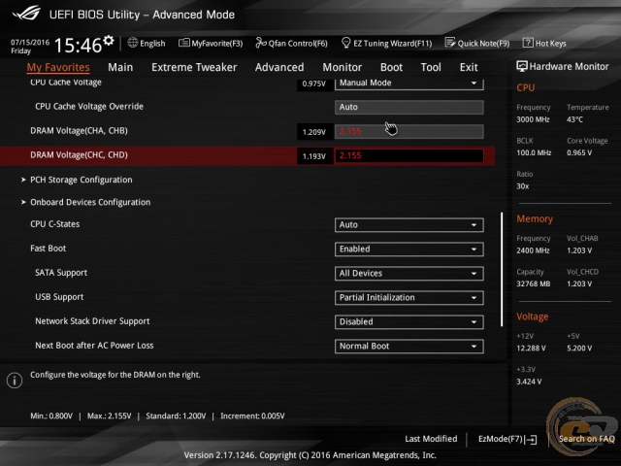This screenshot has height=466, width=621.
Task: Click the Standard: 1.200V hint text
Action: coord(176,416)
